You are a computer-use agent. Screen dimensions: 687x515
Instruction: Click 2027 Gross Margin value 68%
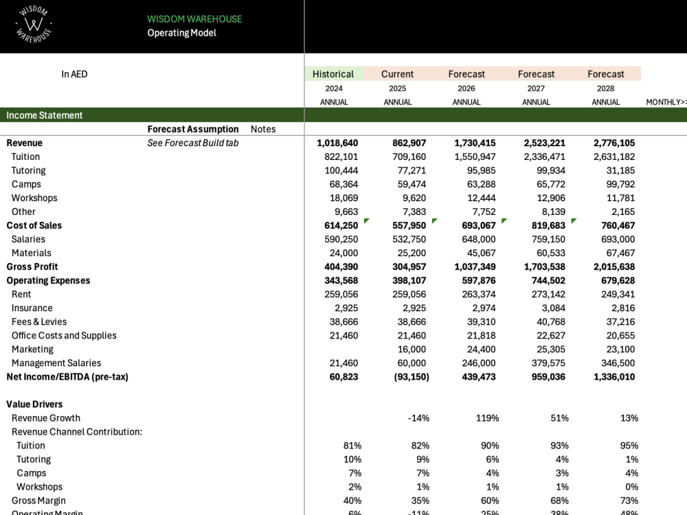(559, 501)
